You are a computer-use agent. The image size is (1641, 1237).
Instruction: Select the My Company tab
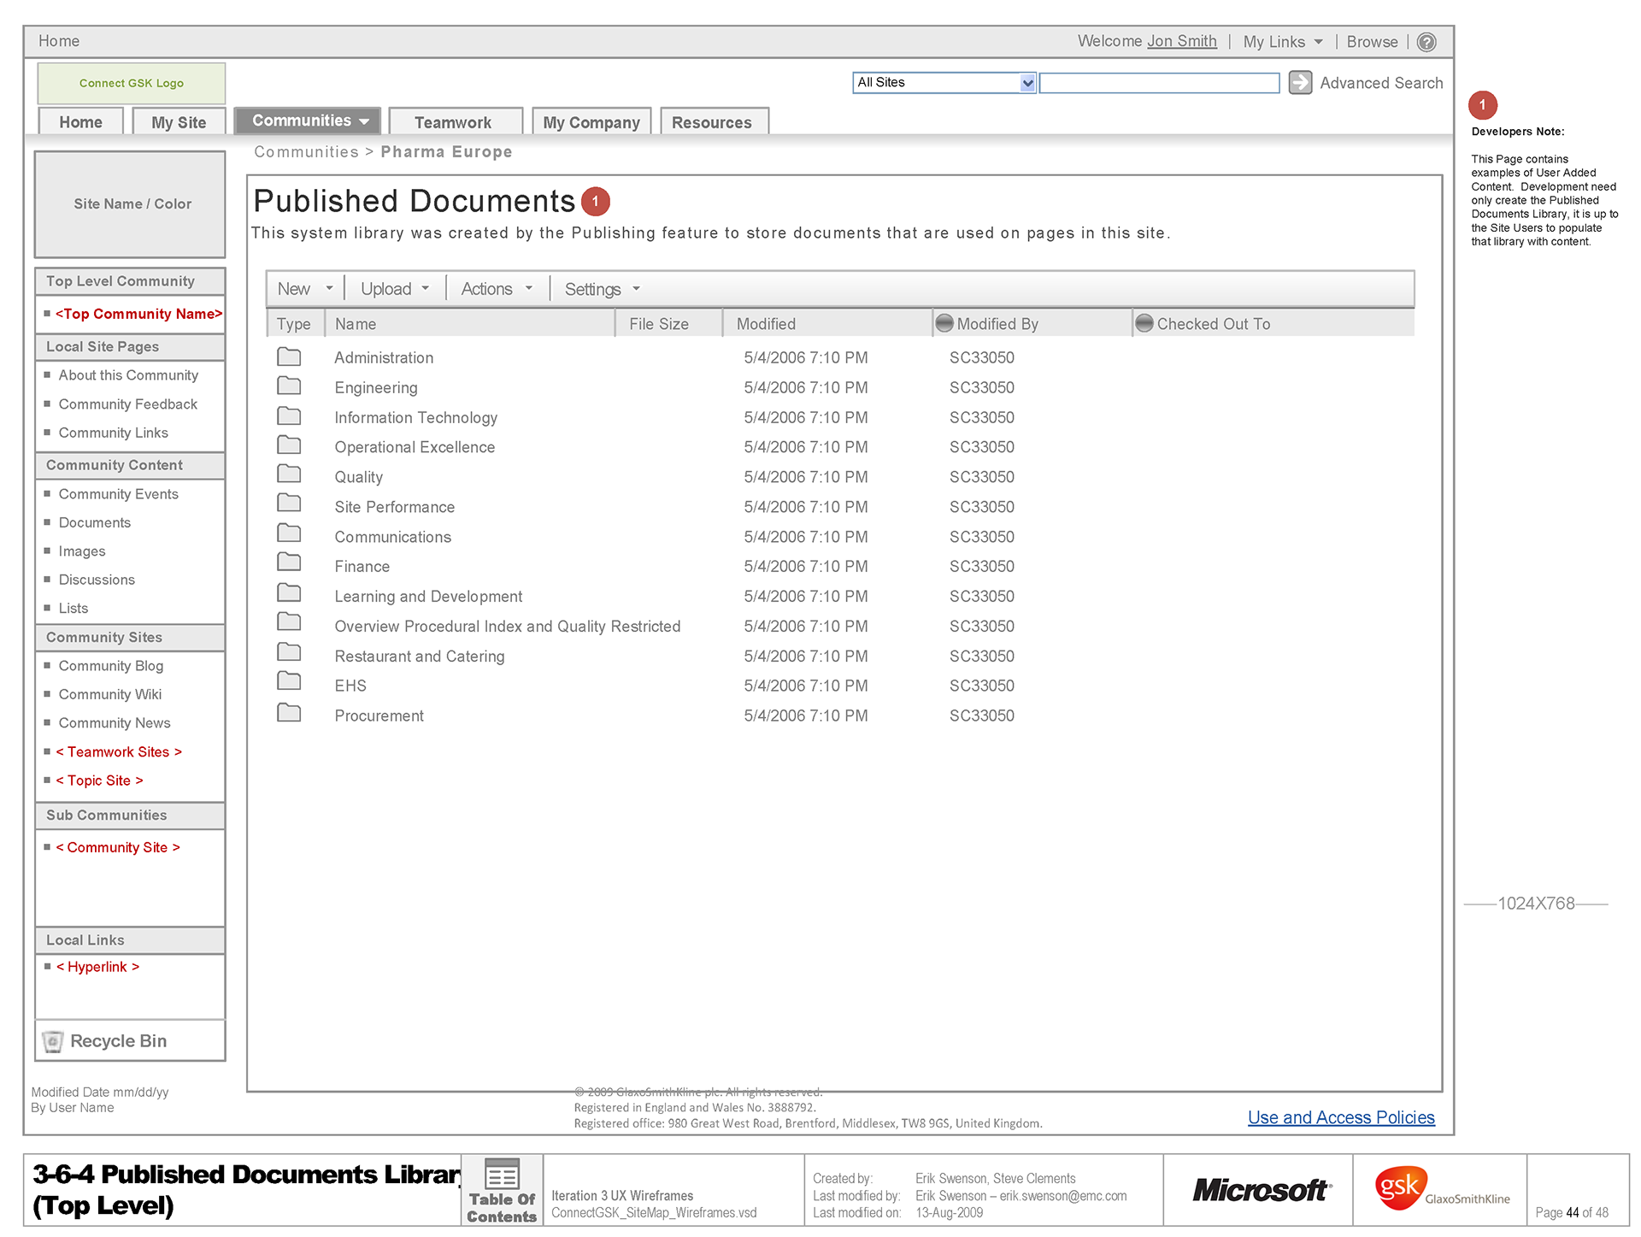[591, 122]
